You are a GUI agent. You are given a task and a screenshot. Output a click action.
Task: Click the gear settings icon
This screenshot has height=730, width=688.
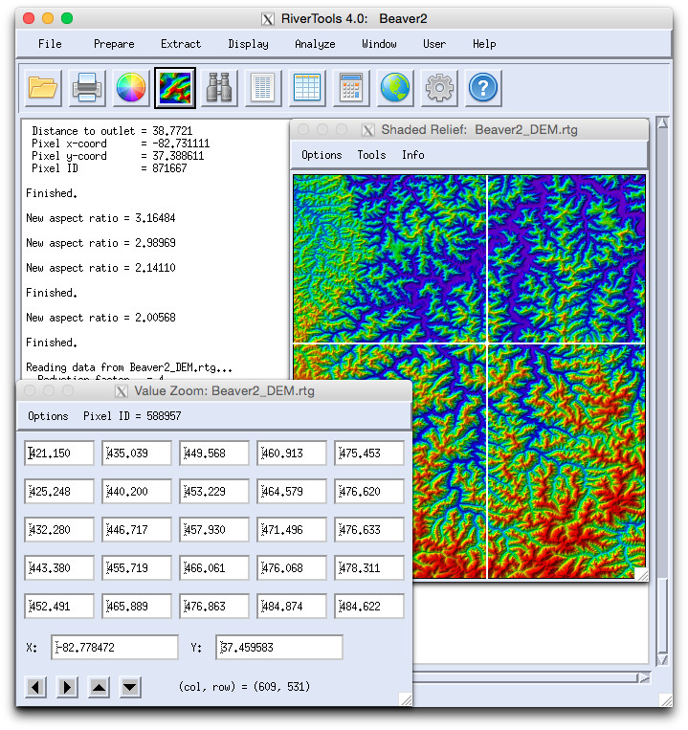(x=439, y=89)
